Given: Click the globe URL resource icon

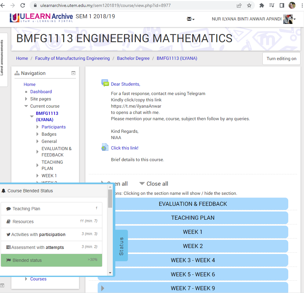Looking at the screenshot, I should tap(105, 148).
